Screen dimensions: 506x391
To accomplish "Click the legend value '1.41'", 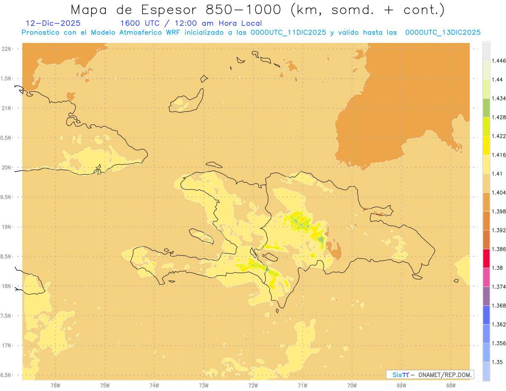I will click(x=498, y=174).
